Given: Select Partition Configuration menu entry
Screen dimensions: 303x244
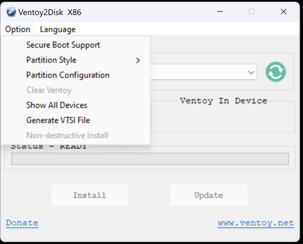Looking at the screenshot, I should pyautogui.click(x=68, y=75).
